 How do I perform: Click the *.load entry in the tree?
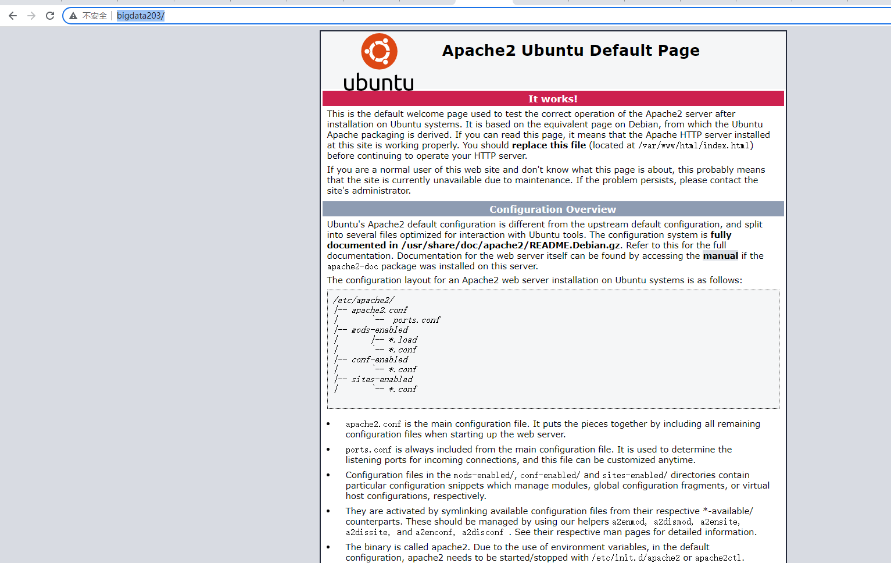tap(403, 340)
